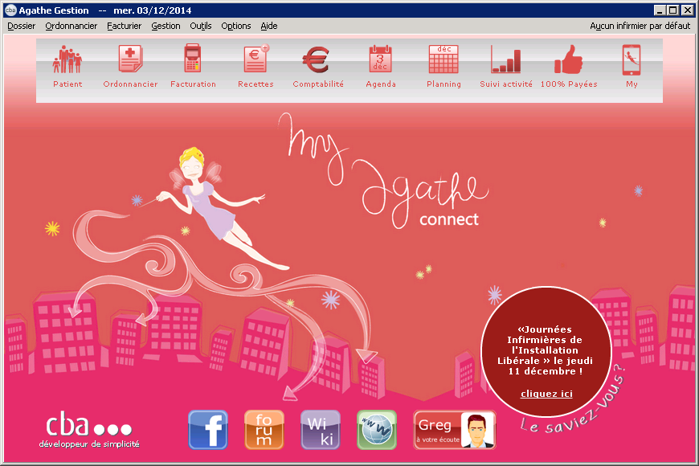Open the Facturier menu
Screen dimensions: 699x466
point(124,26)
